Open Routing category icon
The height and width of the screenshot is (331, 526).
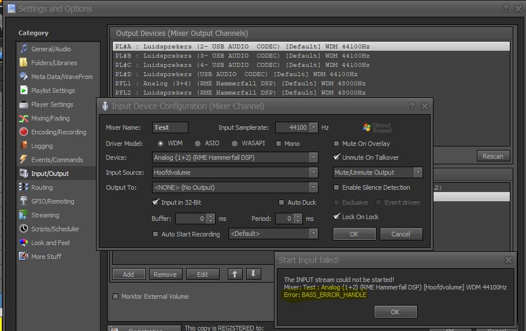(x=24, y=187)
